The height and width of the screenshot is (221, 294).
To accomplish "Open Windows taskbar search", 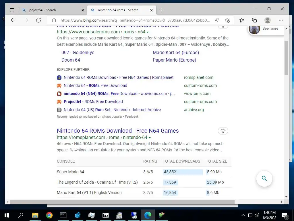I will pyautogui.click(x=21, y=215).
